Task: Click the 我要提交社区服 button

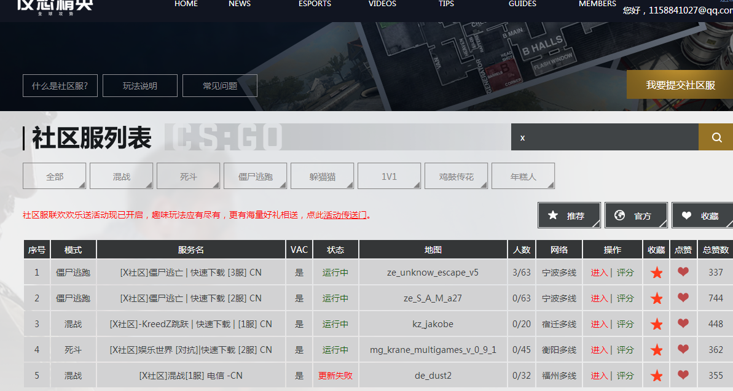Action: (x=680, y=84)
